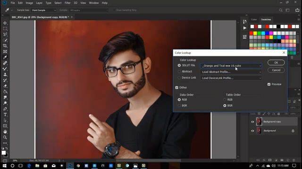Open the workspace switcher icon dropdown
Image resolution: width=302 pixels, height=169 pixels.
[287, 10]
